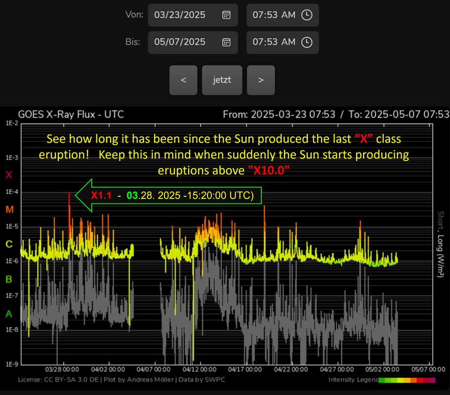This screenshot has height=395, width=450.
Task: Click the 04/12 00:00 time axis label
Action: (x=200, y=369)
